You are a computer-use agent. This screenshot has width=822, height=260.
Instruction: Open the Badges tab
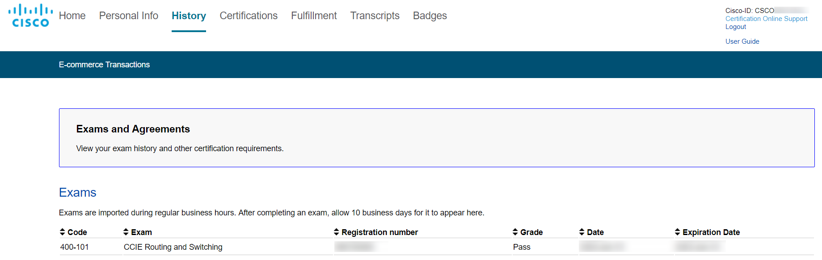[430, 16]
